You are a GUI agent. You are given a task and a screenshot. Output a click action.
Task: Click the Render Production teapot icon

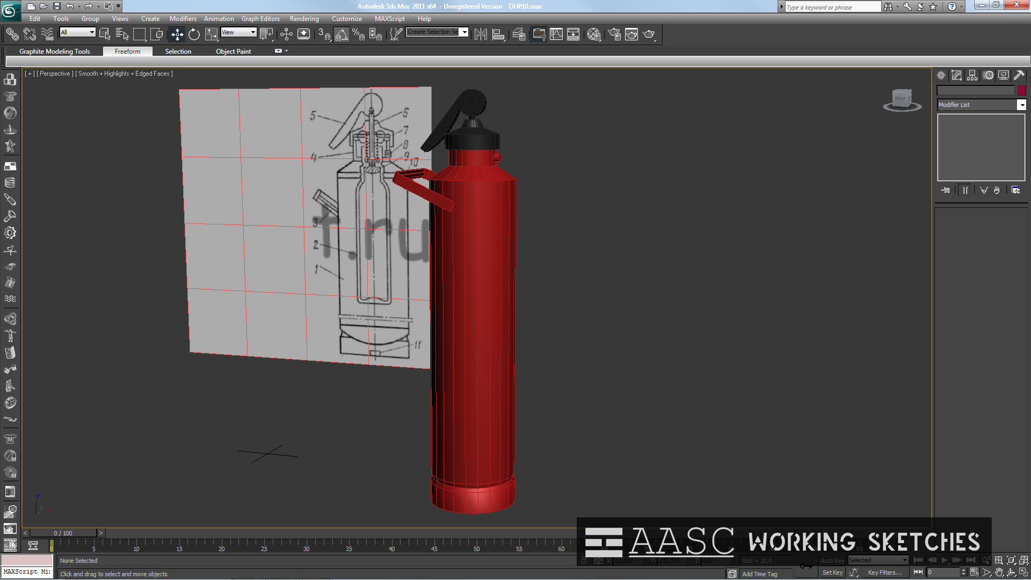click(x=649, y=34)
